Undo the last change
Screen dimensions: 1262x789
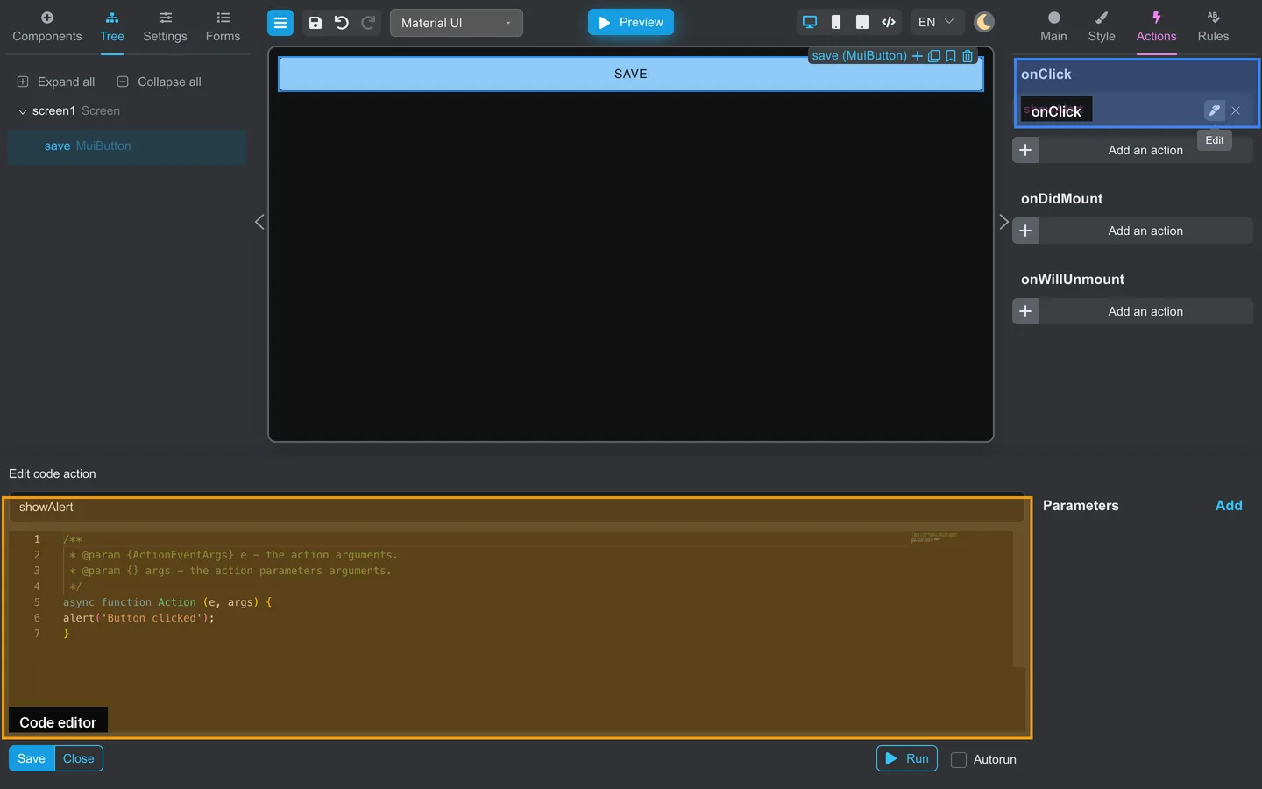coord(342,23)
